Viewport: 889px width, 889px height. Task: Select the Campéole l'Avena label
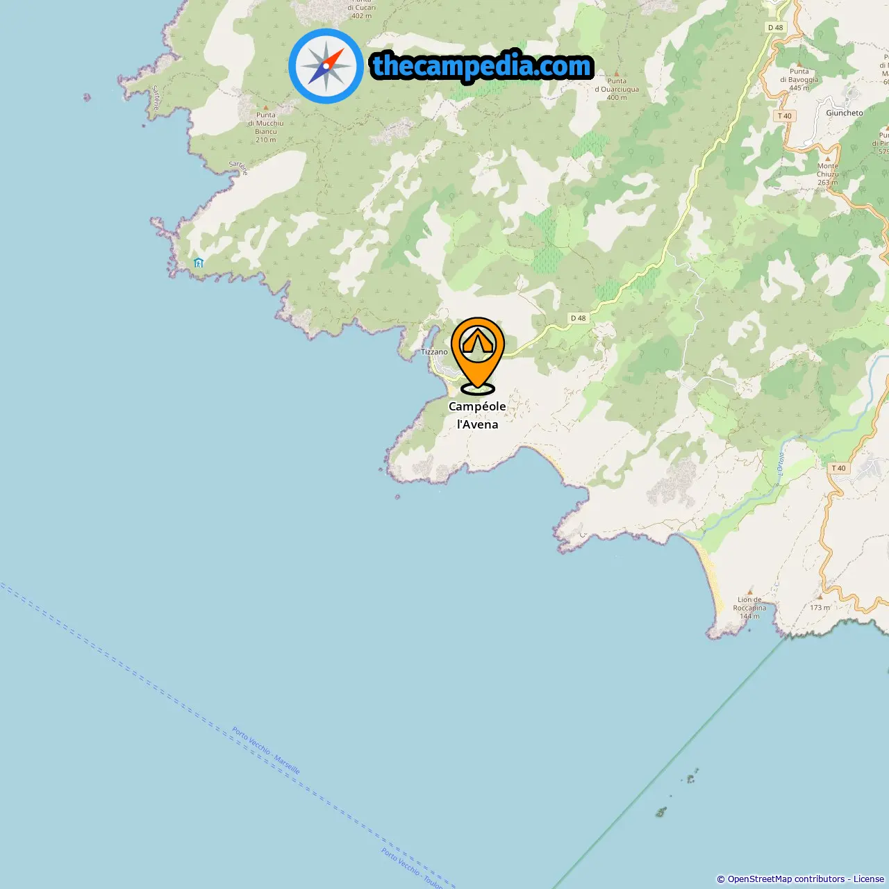click(477, 415)
